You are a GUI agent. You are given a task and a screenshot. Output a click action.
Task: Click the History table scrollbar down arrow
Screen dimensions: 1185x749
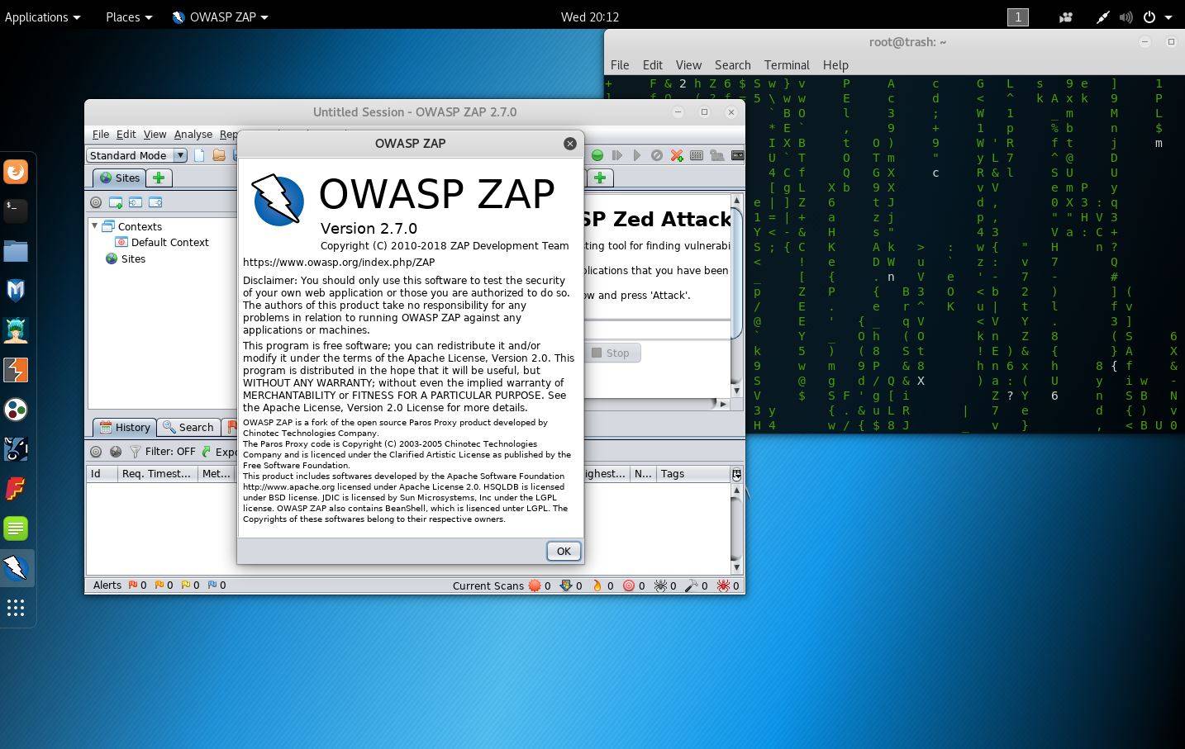[x=735, y=567]
